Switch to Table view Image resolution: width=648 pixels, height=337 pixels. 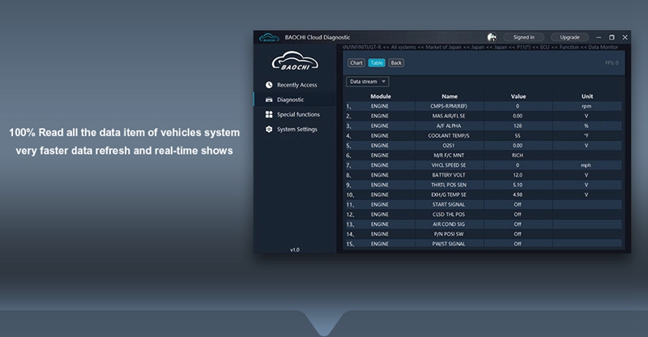[x=376, y=62]
